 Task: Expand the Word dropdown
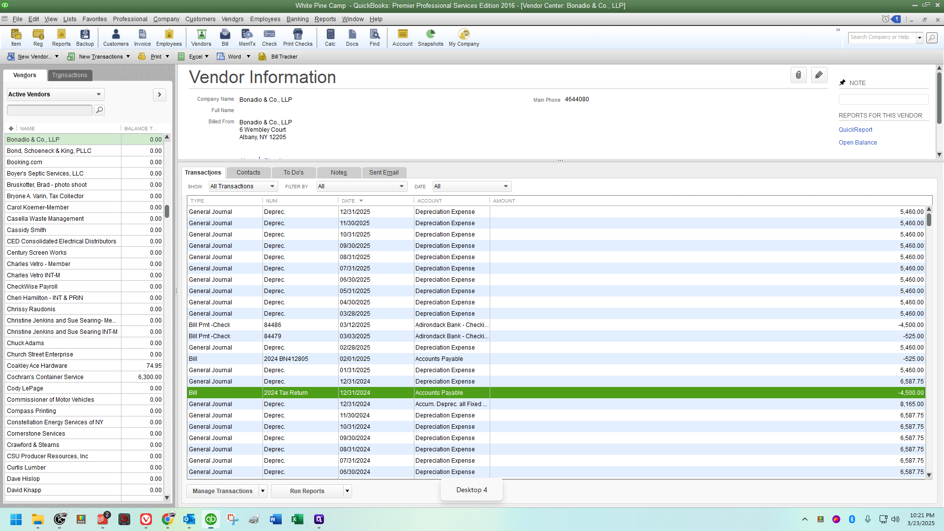click(x=249, y=57)
